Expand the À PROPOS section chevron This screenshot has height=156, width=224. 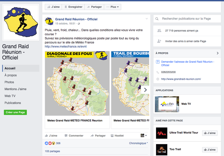click(218, 53)
